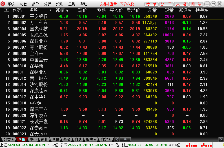Select stock code 000023
The width and height of the screenshot is (224, 148).
[19, 134]
